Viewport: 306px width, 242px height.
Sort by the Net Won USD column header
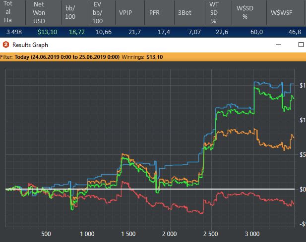tap(44, 12)
